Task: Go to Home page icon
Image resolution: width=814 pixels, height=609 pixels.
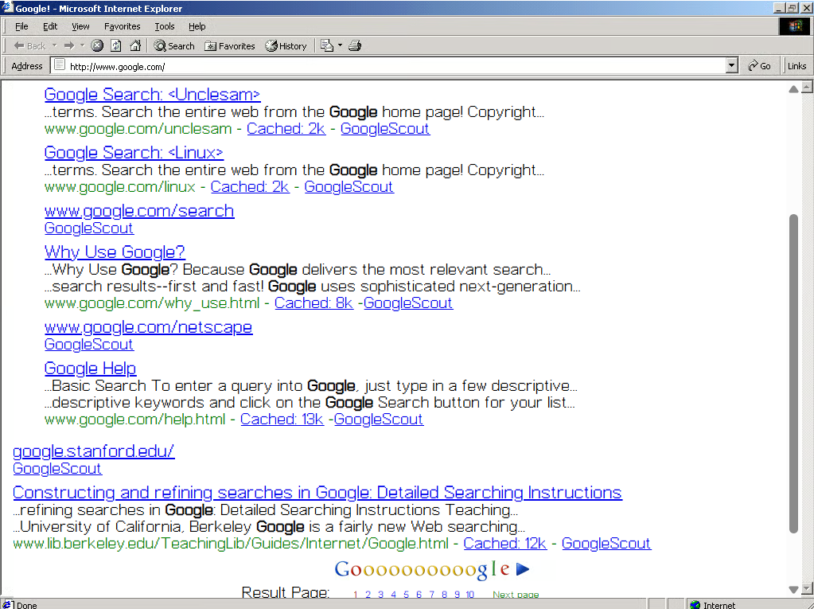Action: click(x=135, y=45)
